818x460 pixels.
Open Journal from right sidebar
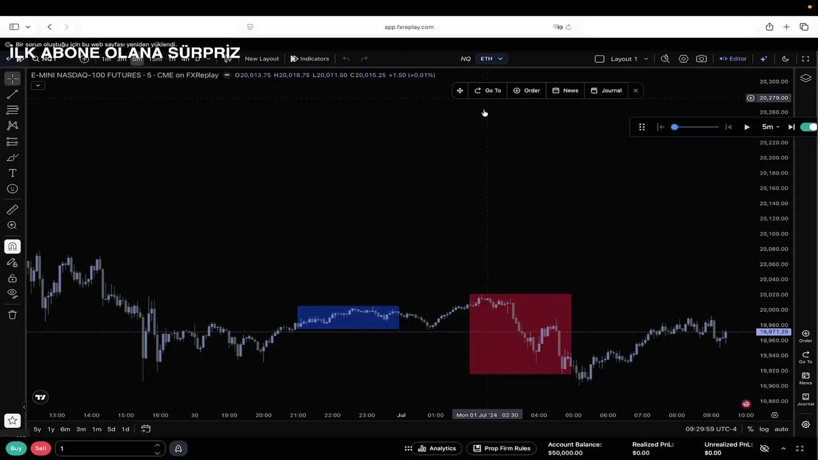point(805,399)
